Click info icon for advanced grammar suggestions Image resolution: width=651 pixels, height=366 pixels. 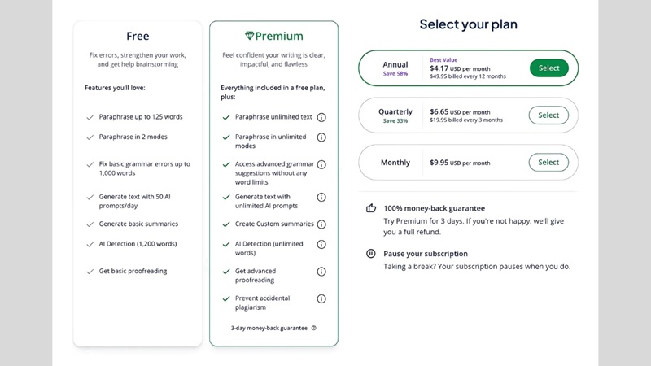321,164
